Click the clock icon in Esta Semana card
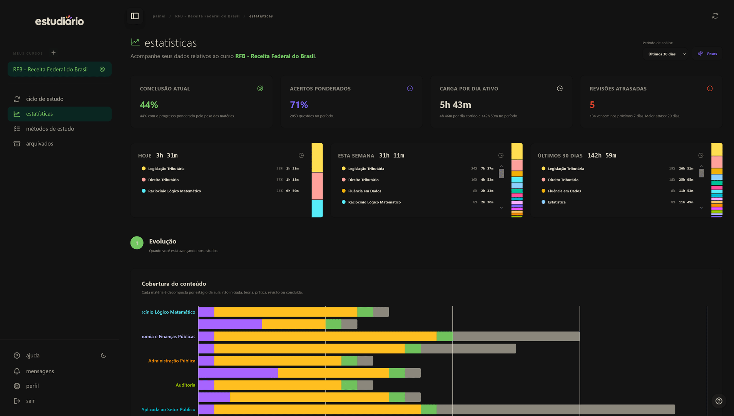This screenshot has height=416, width=734. click(x=501, y=156)
